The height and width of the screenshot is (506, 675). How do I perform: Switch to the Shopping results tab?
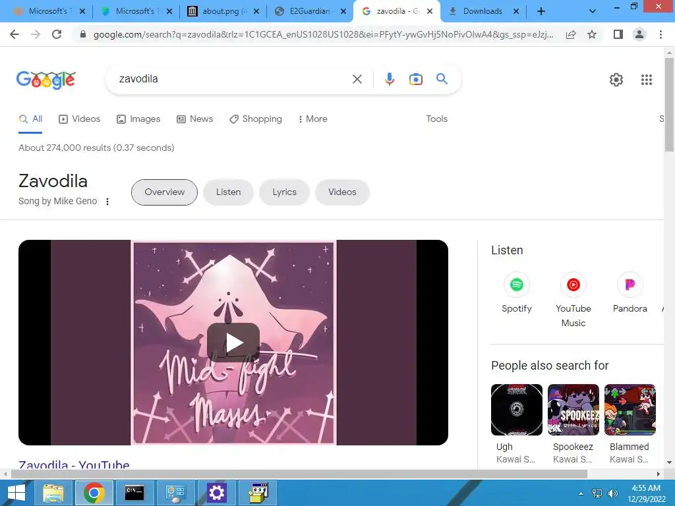(256, 119)
